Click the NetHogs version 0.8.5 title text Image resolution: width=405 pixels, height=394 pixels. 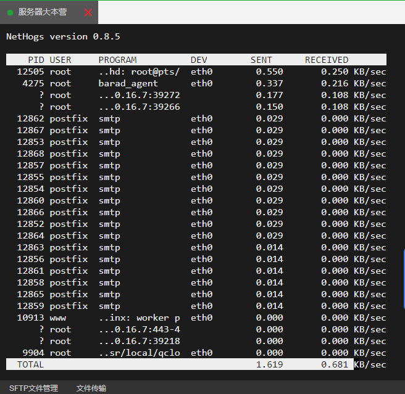(63, 36)
